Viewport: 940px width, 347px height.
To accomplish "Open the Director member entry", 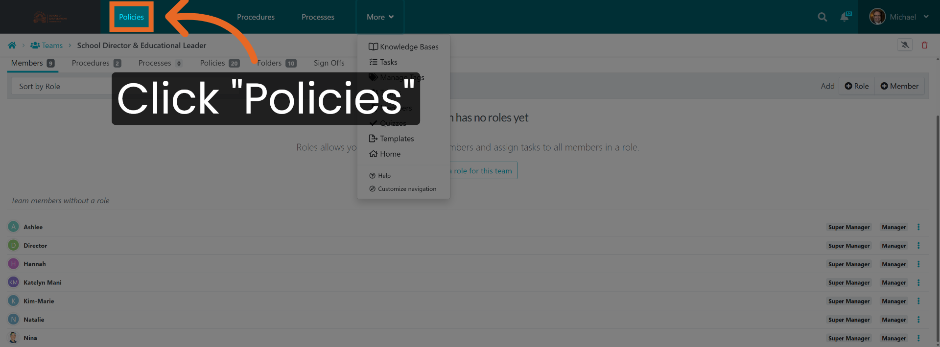I will tap(35, 246).
